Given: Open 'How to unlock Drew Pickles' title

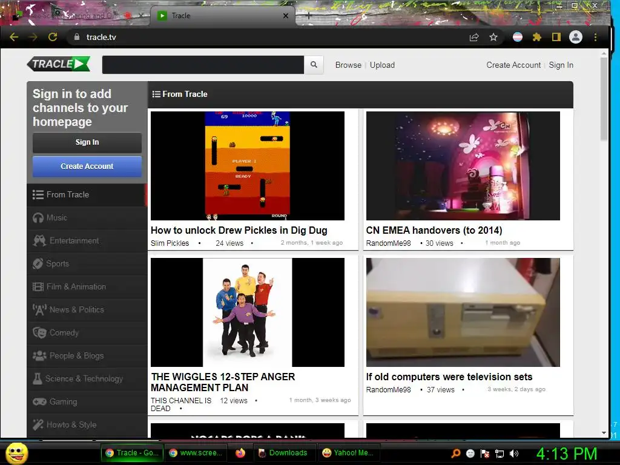Looking at the screenshot, I should pyautogui.click(x=239, y=231).
